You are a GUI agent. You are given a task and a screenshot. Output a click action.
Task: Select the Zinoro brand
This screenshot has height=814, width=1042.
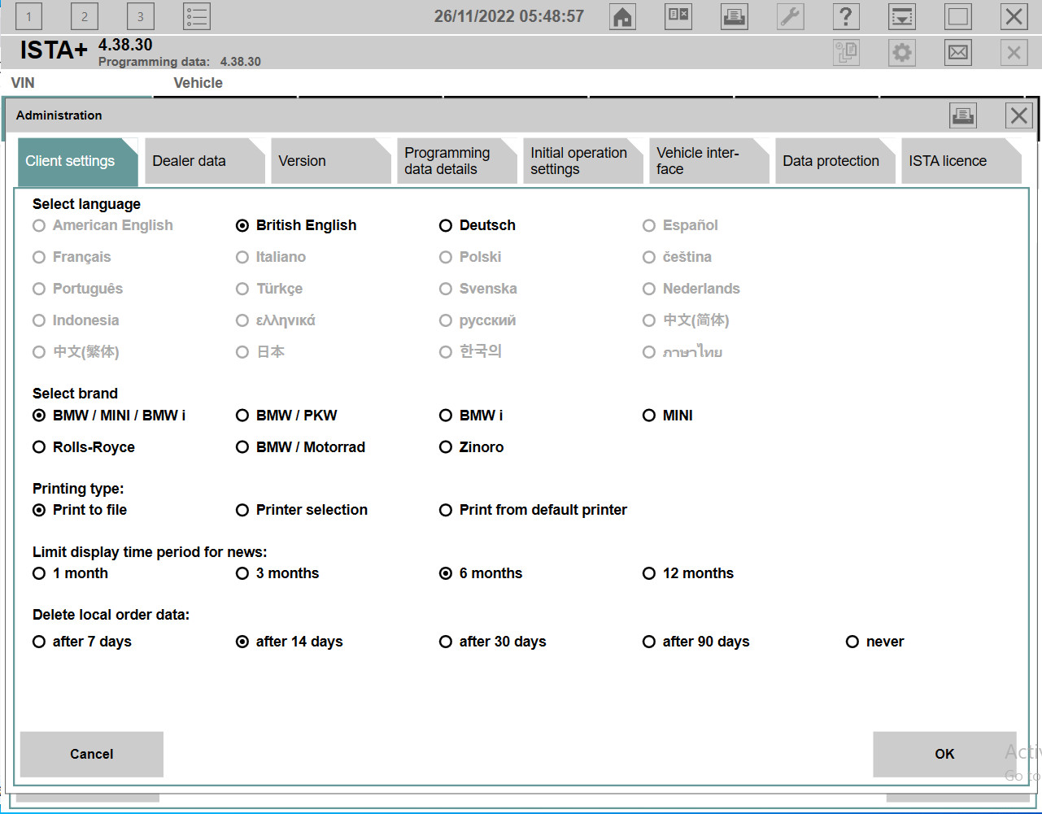[472, 447]
